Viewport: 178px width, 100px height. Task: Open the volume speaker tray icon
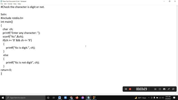163,97
